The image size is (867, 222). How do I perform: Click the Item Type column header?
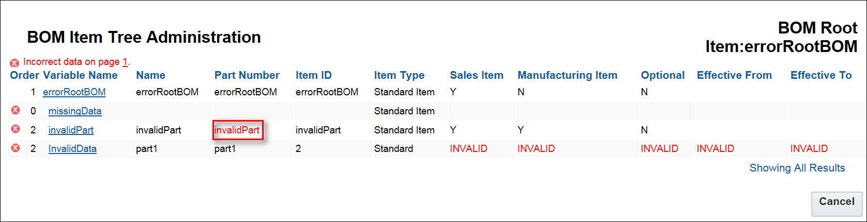399,75
